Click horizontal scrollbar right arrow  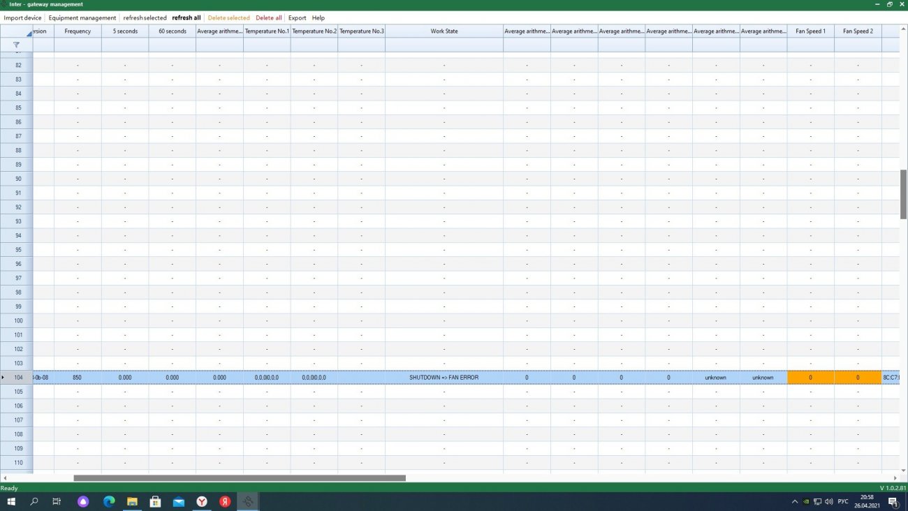tap(895, 478)
